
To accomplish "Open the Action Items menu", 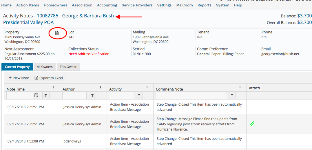I will (28, 5).
